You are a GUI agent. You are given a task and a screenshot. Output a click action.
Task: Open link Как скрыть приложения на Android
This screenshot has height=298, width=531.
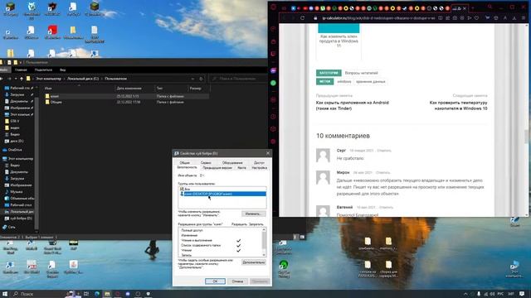(x=352, y=105)
